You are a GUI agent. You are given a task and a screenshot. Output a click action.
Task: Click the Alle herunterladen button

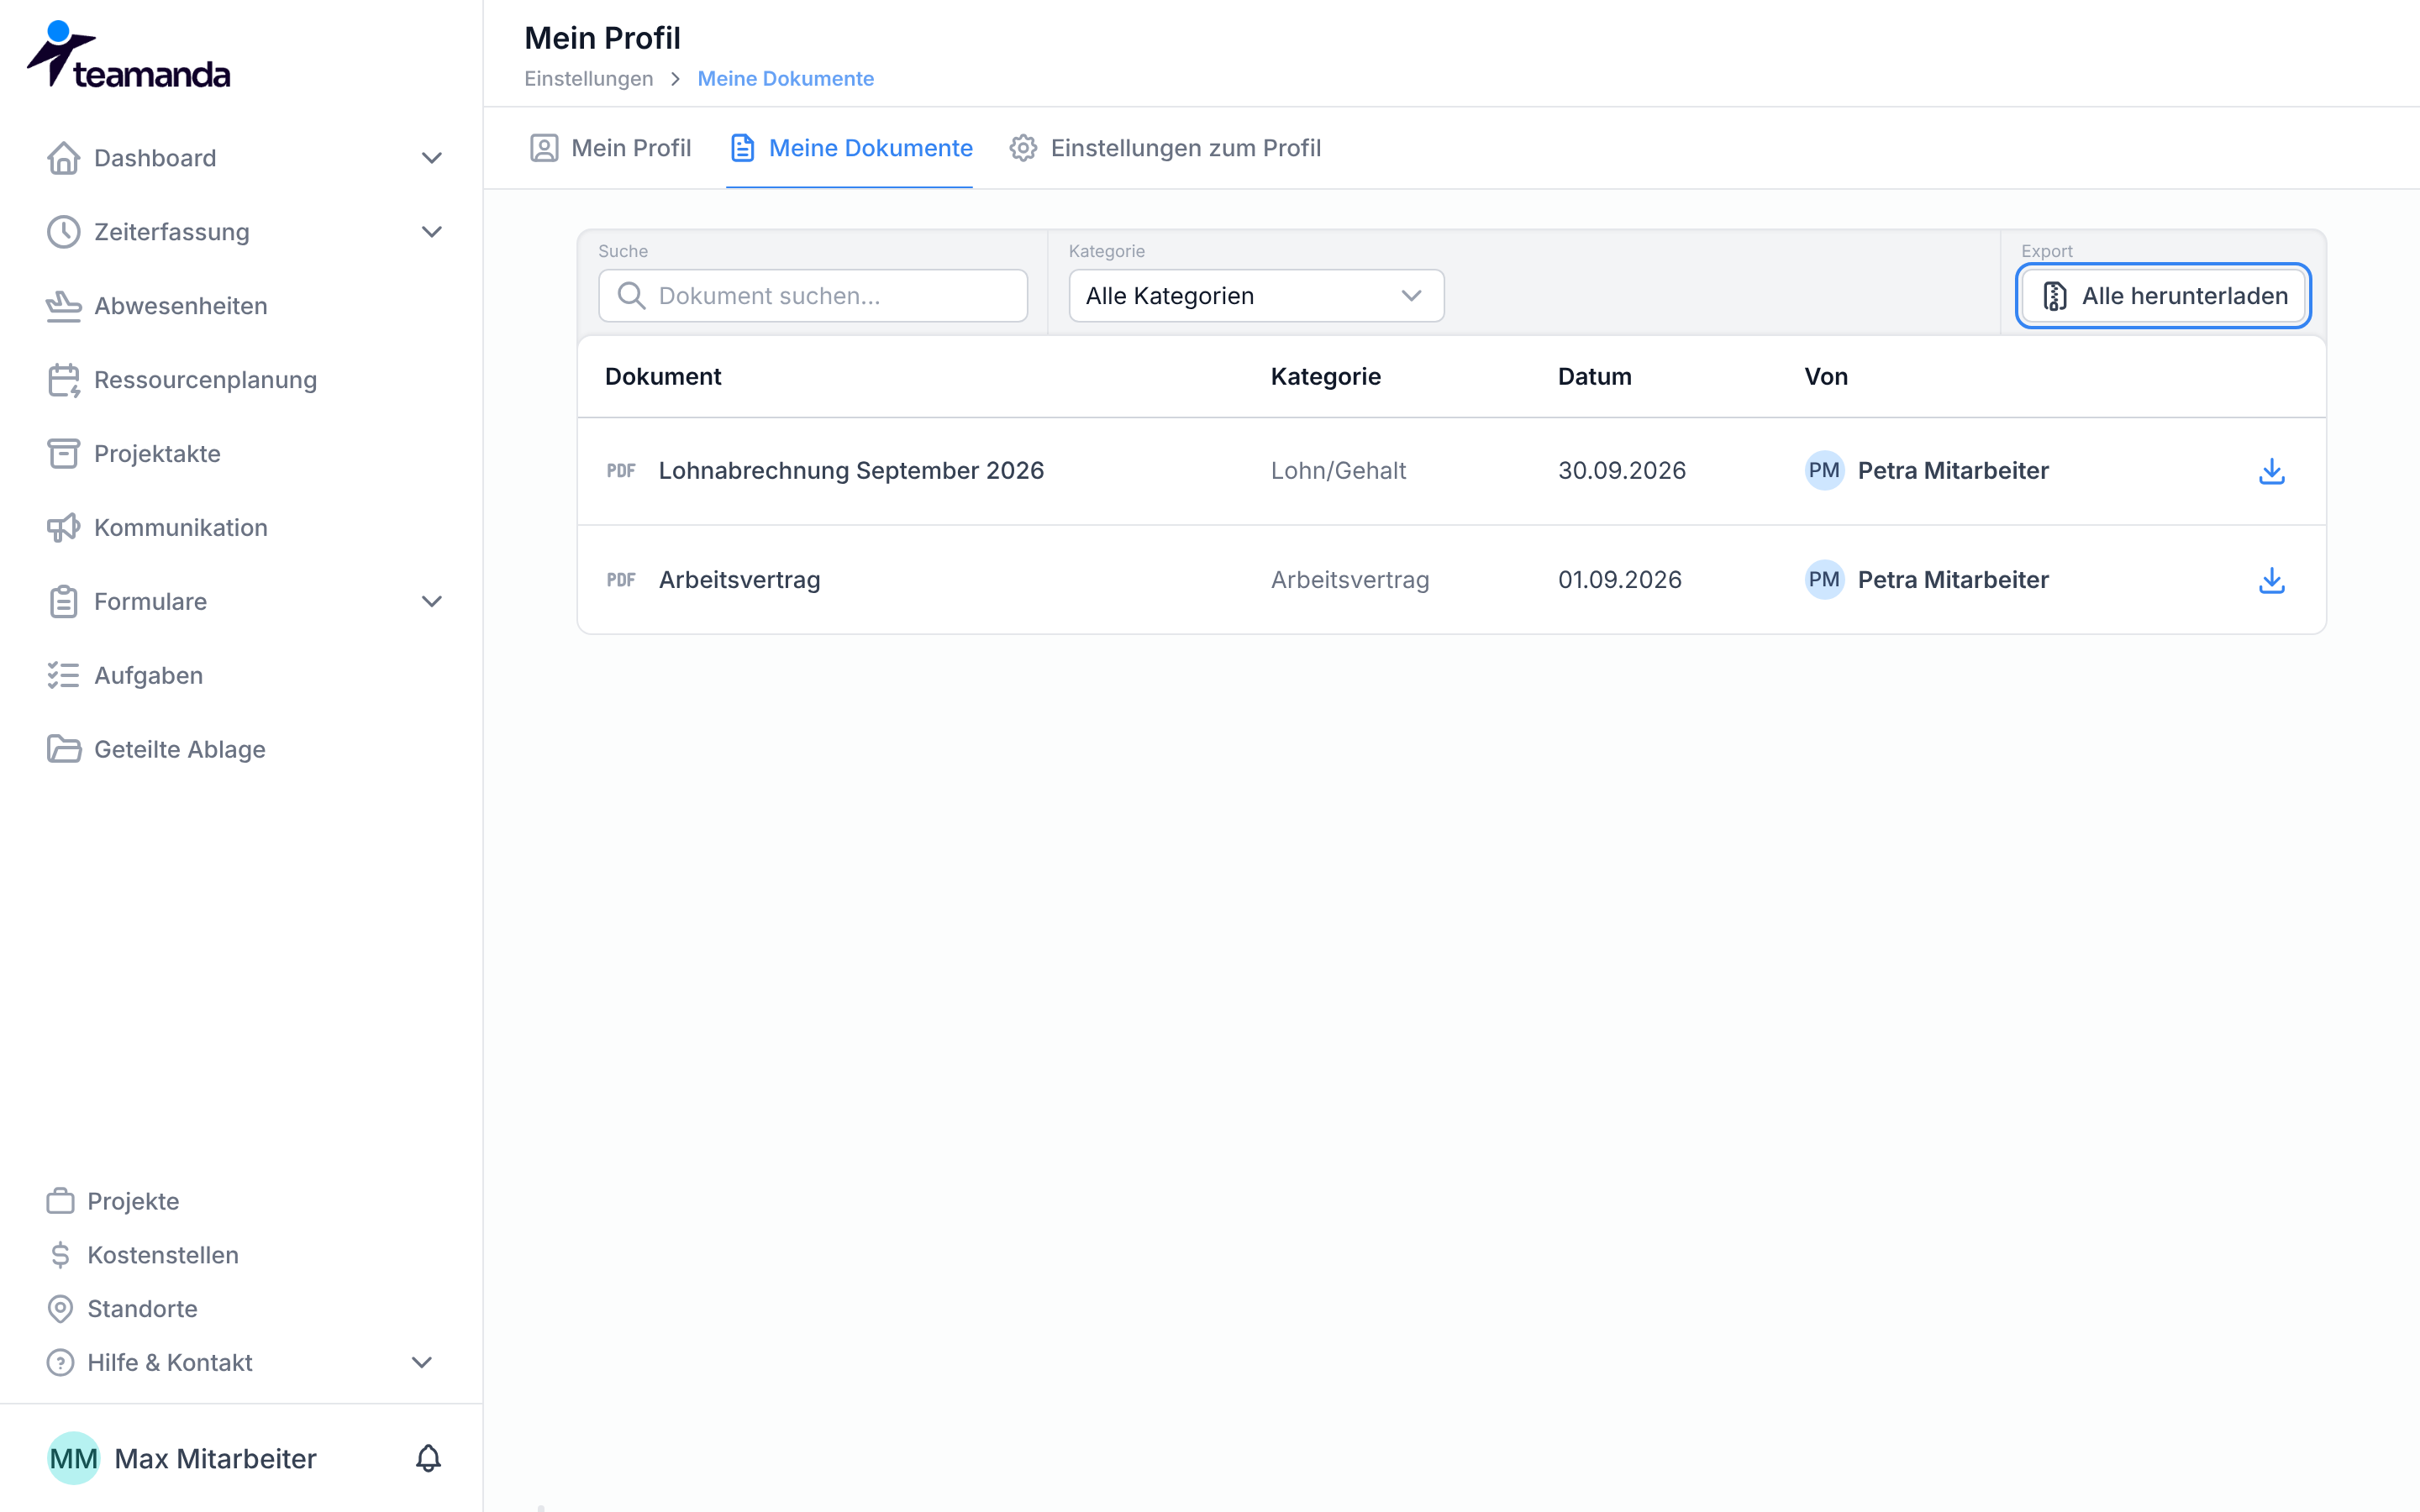[2163, 296]
